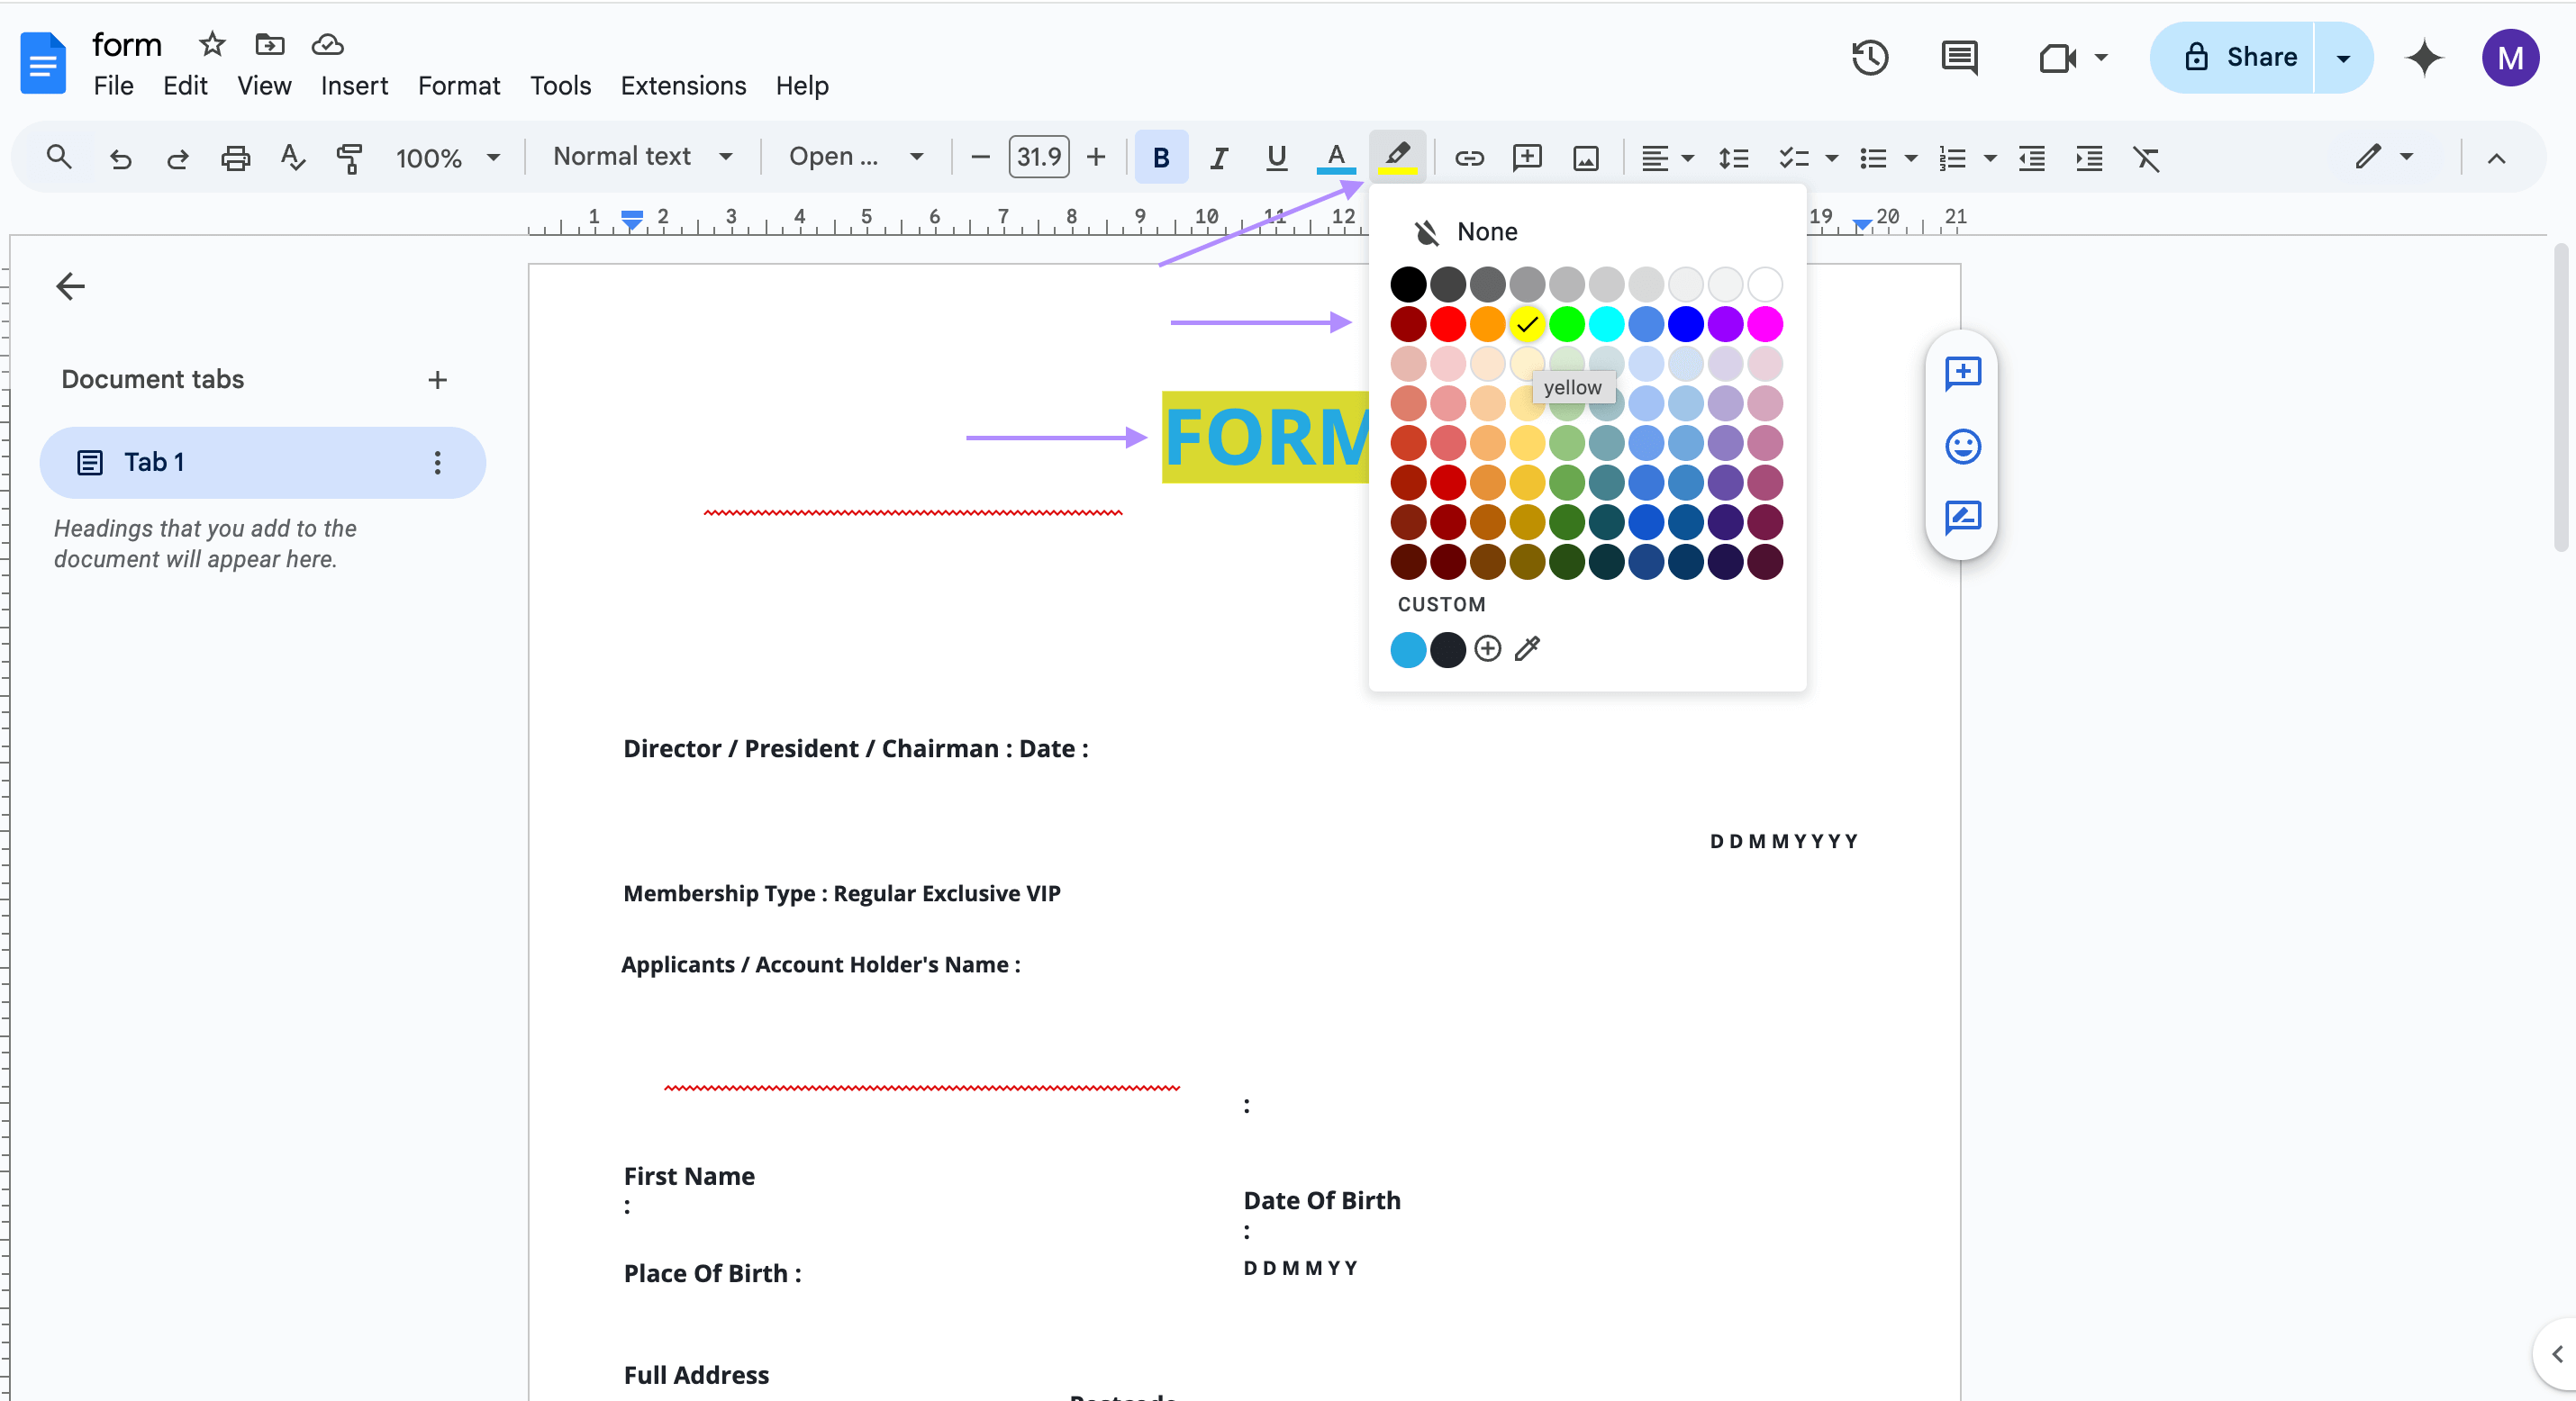Open the meeting camera dropdown
Viewport: 2576px width, 1401px height.
(x=2100, y=58)
